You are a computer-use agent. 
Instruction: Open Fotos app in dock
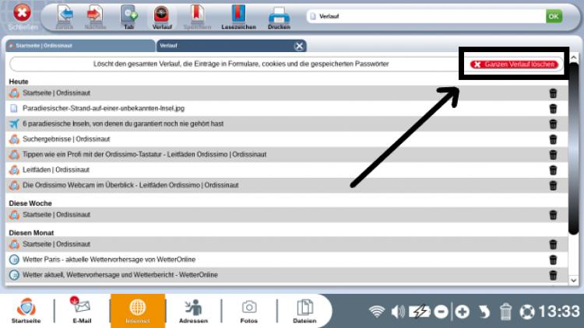click(249, 311)
